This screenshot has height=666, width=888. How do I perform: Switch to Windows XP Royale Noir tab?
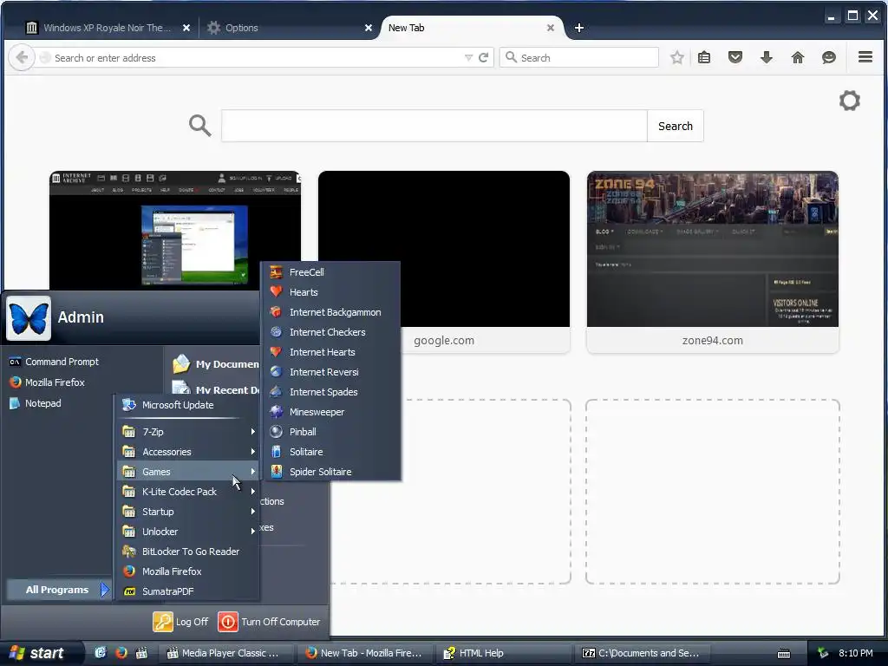point(108,28)
